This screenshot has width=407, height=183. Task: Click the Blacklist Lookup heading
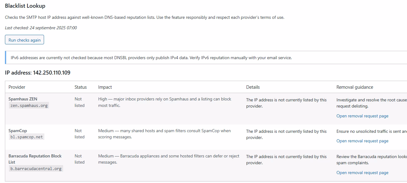coord(25,6)
